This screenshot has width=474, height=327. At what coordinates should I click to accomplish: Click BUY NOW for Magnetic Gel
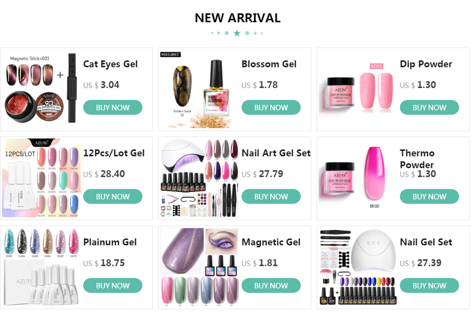(x=271, y=285)
